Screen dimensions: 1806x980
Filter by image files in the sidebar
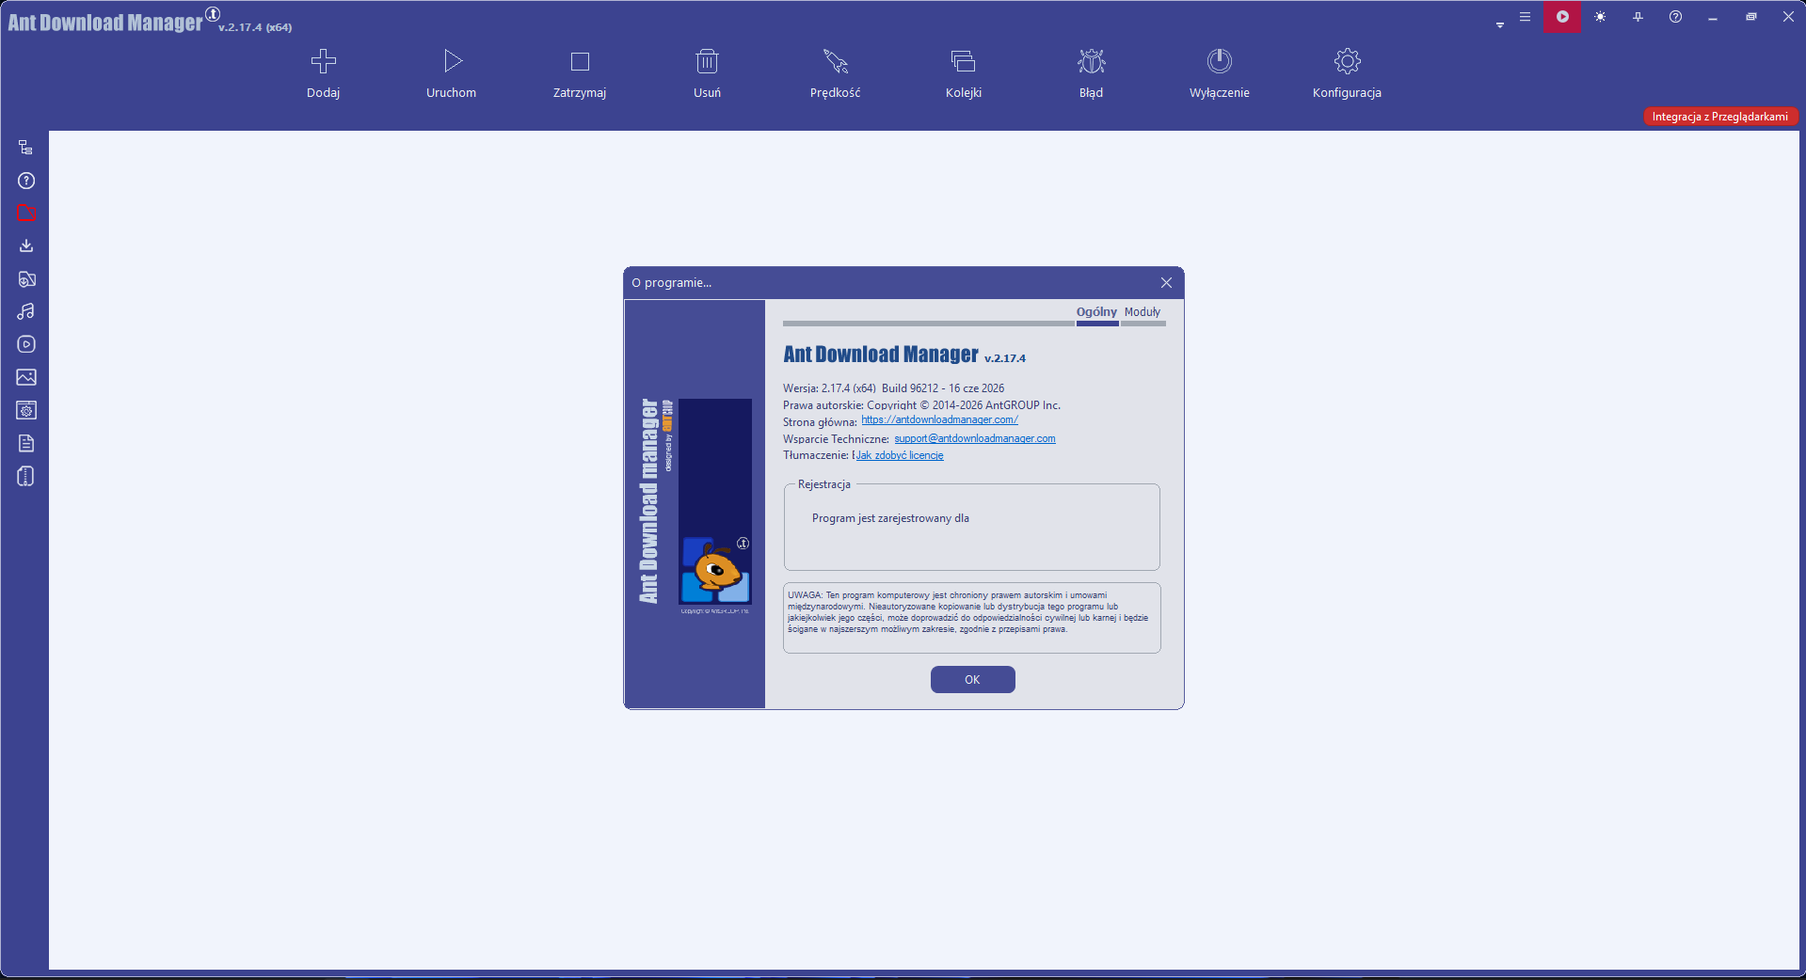26,377
